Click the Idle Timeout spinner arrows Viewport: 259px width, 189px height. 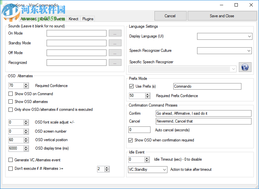(x=147, y=160)
